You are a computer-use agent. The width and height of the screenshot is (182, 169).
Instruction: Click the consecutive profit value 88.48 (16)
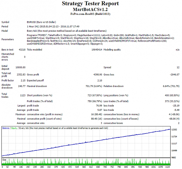97,119
